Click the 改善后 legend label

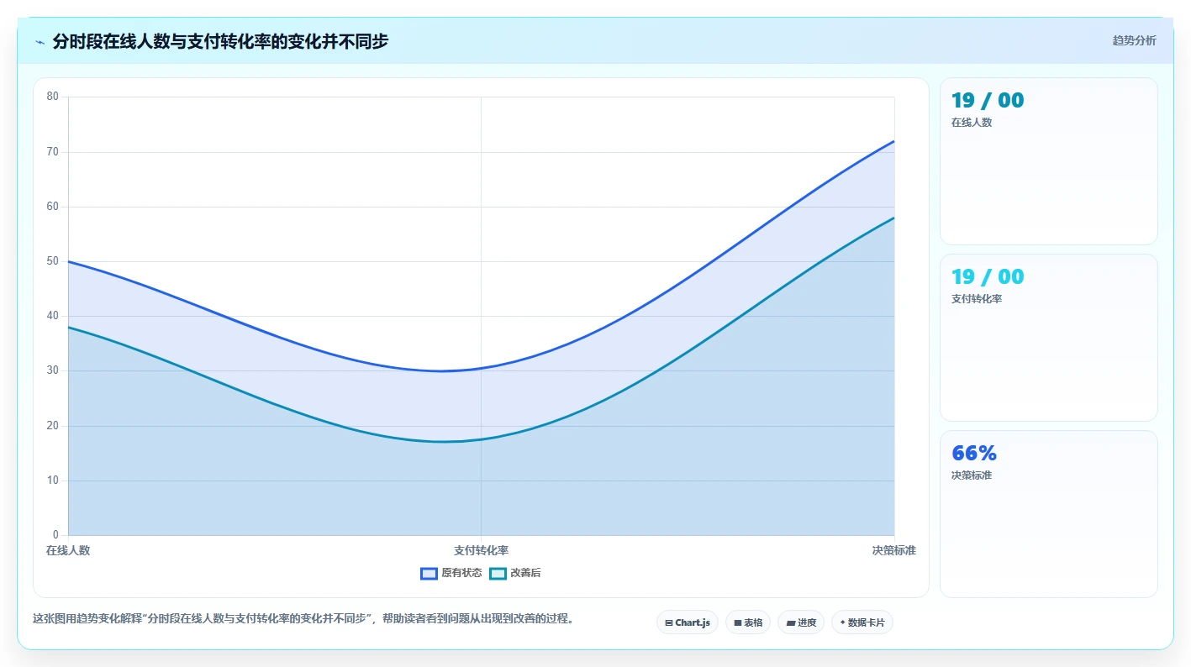[525, 573]
